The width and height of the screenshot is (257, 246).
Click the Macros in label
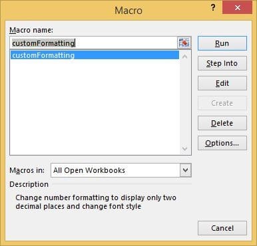pyautogui.click(x=27, y=170)
